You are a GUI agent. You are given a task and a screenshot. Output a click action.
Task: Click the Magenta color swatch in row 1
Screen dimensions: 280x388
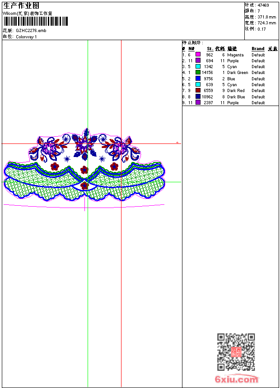point(198,54)
